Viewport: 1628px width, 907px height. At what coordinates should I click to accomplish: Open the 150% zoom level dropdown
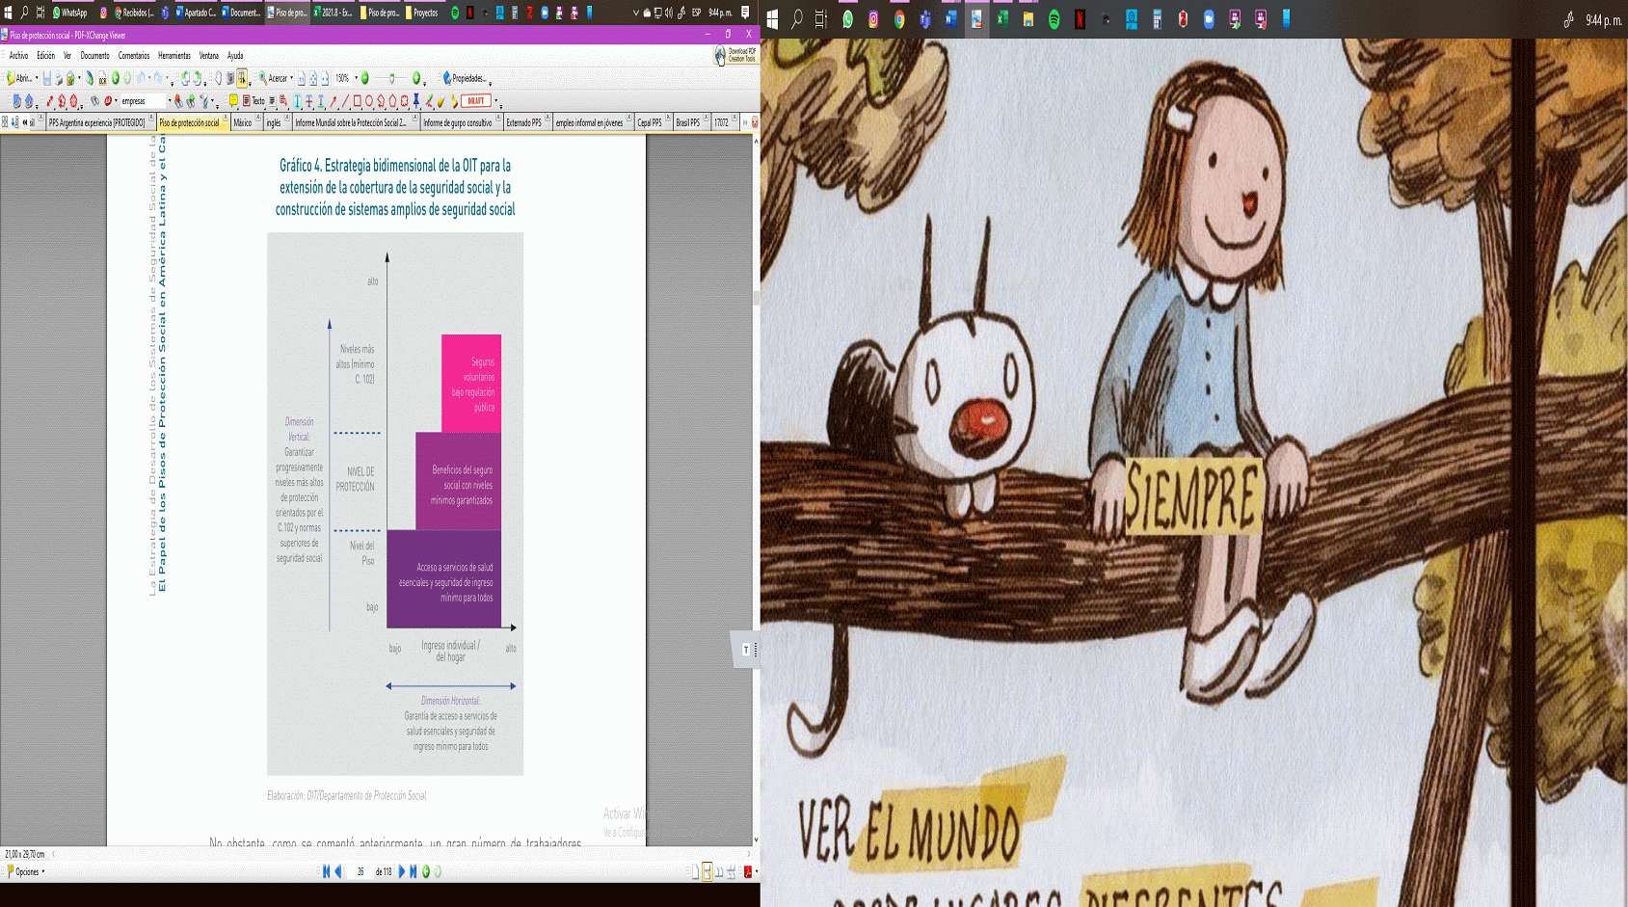coord(356,78)
